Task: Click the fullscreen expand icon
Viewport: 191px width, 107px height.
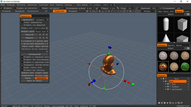Action: coord(137,11)
